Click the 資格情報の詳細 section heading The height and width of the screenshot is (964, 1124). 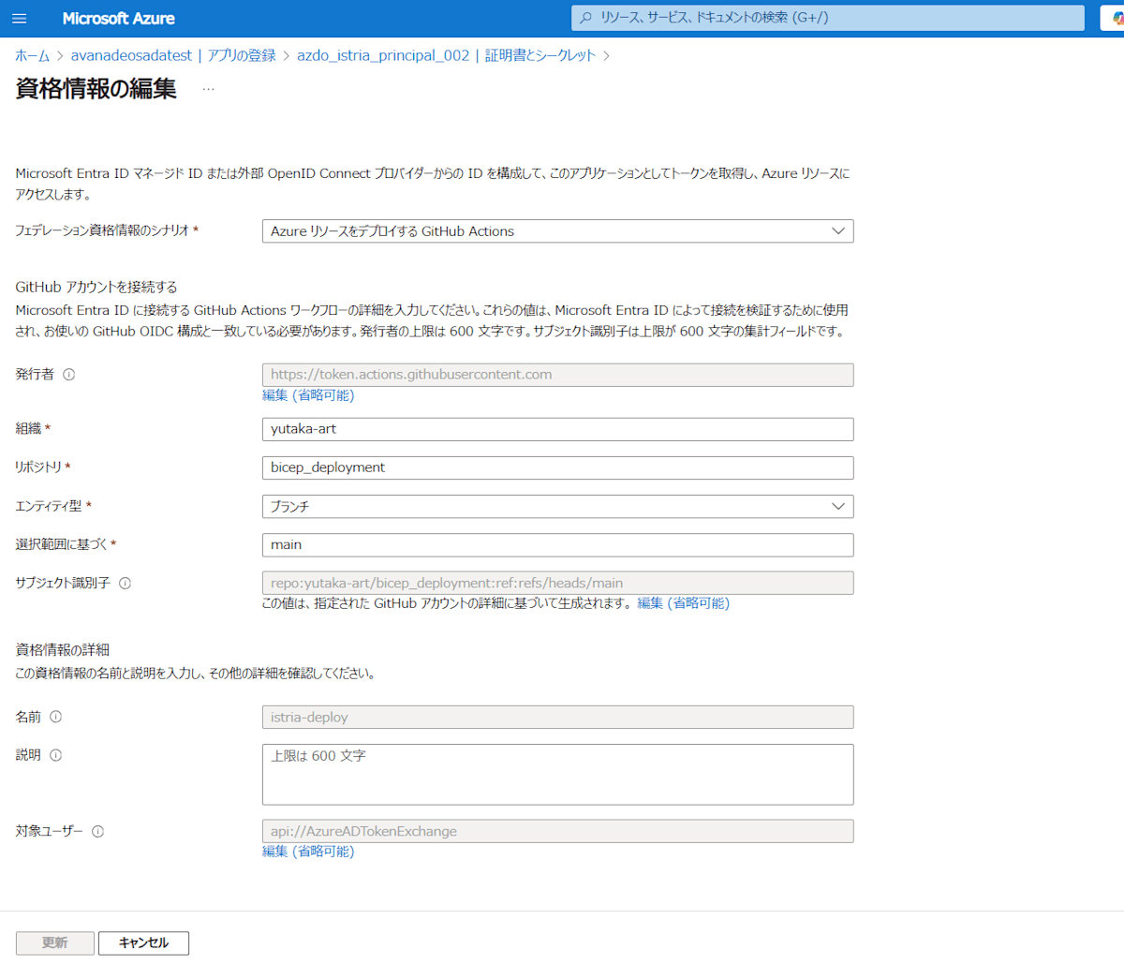click(x=62, y=650)
